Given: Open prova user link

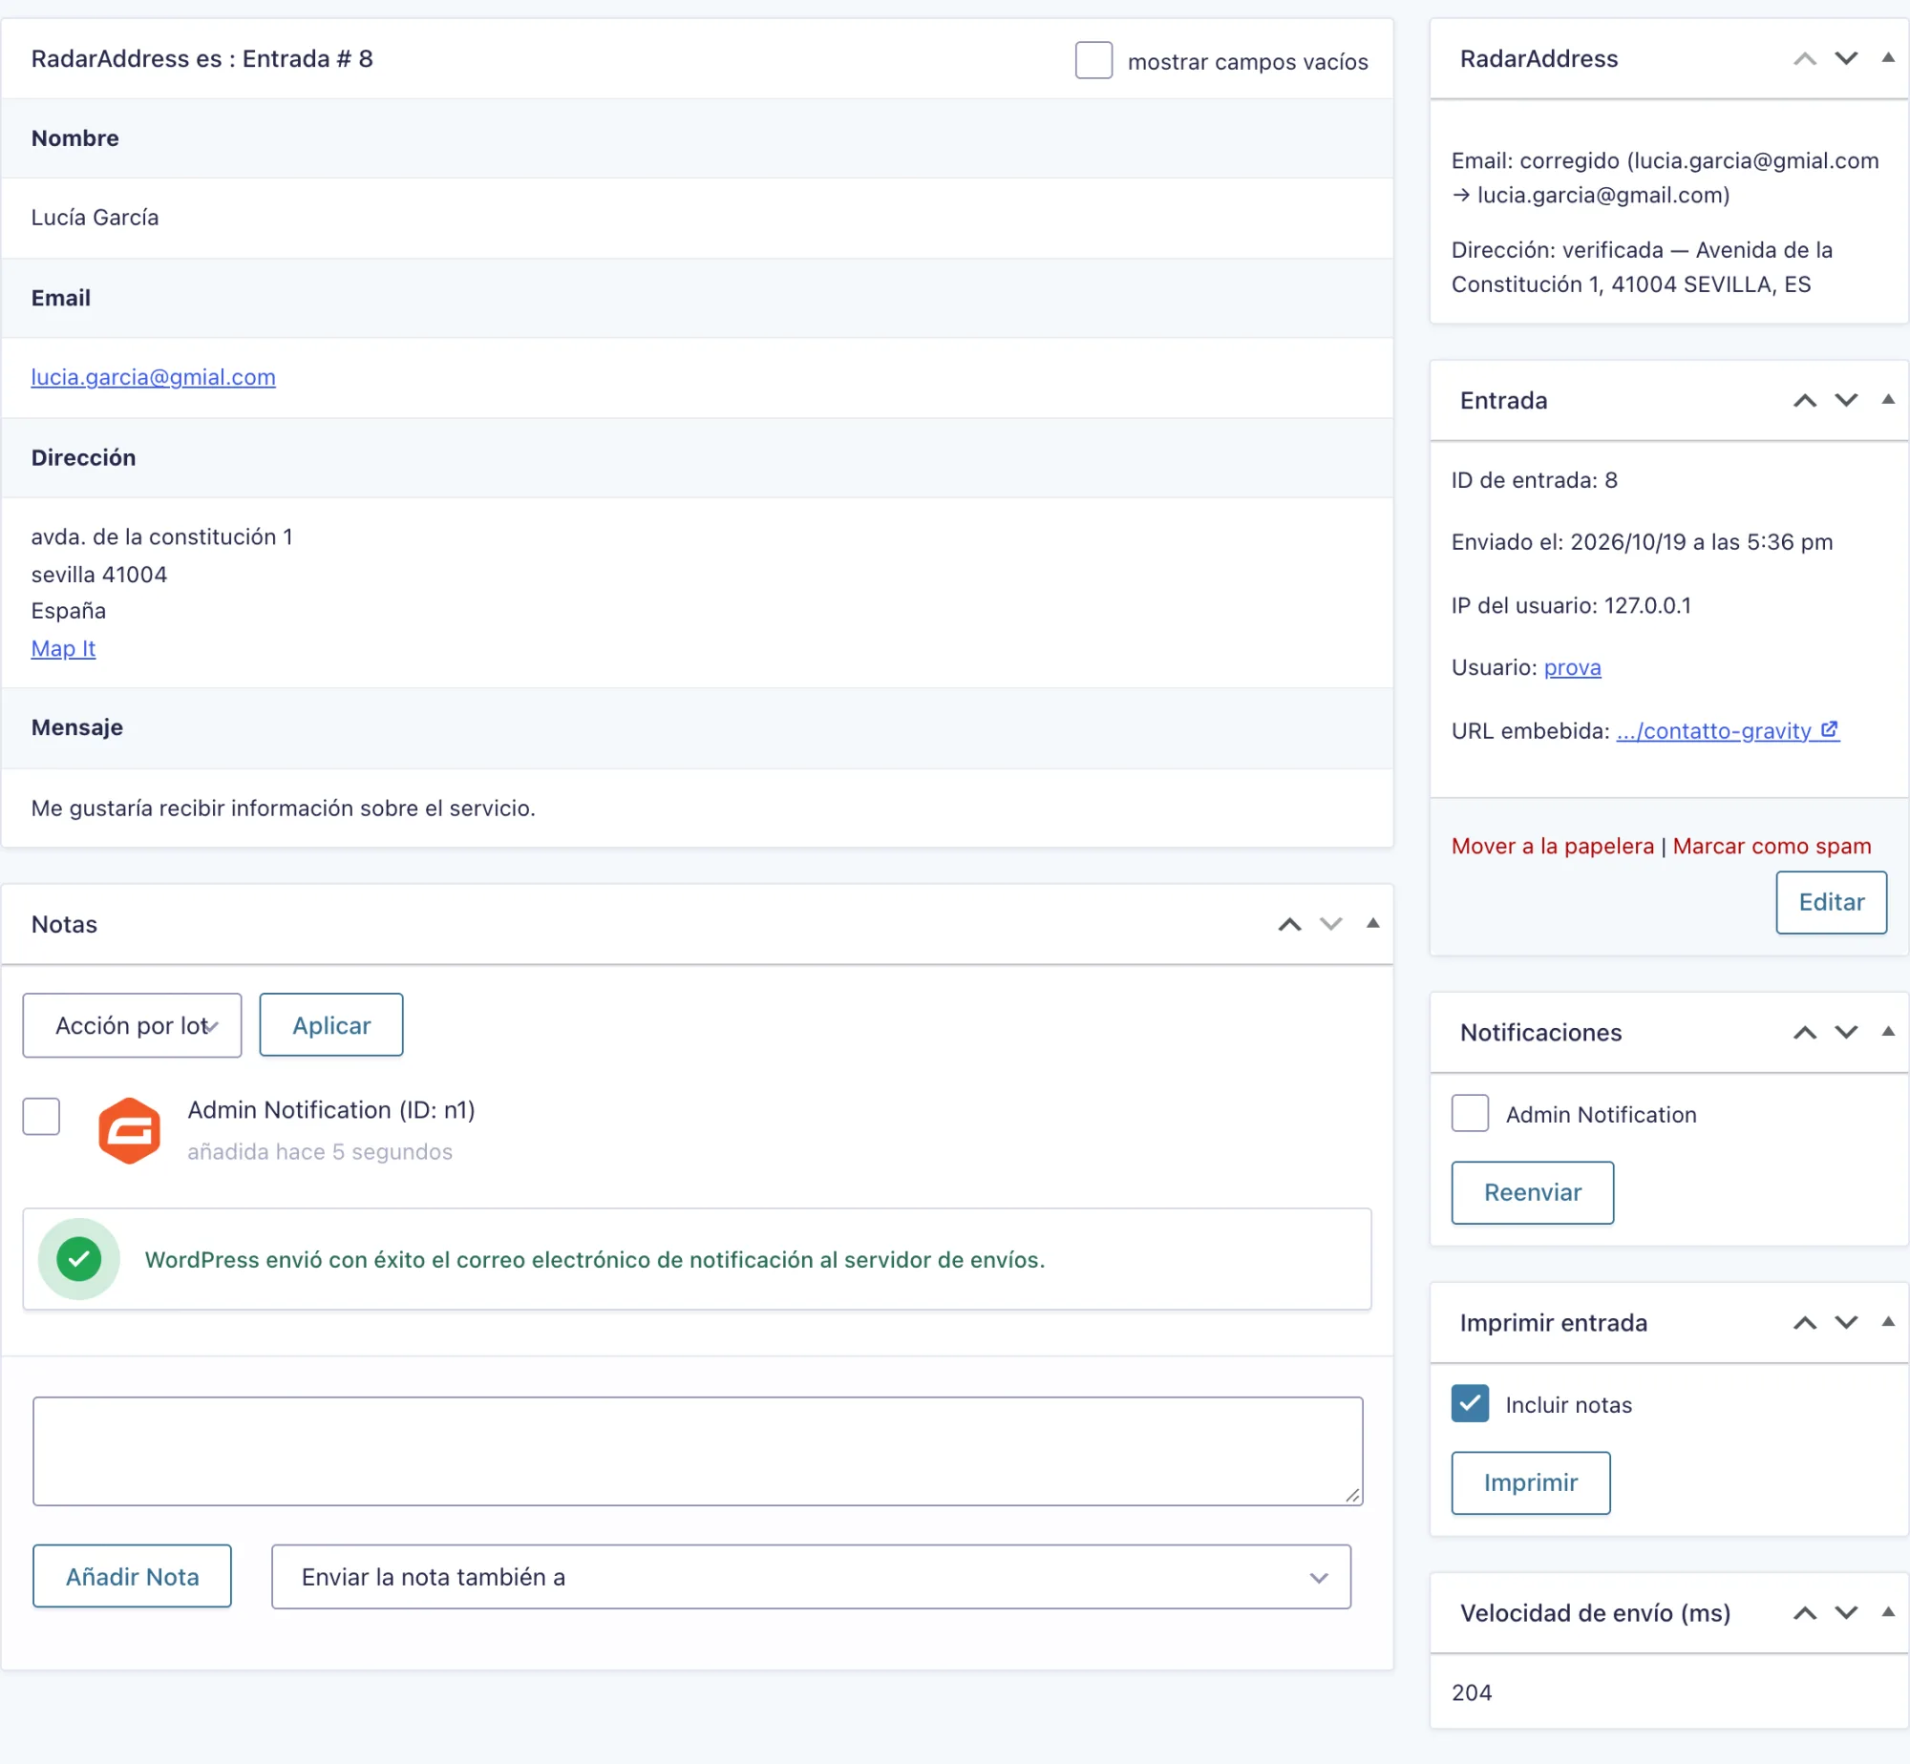Looking at the screenshot, I should point(1572,667).
